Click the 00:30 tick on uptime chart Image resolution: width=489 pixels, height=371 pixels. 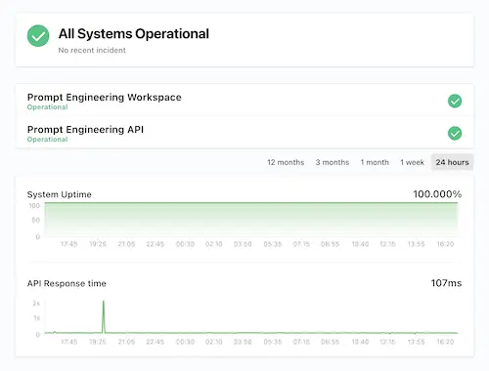click(185, 244)
